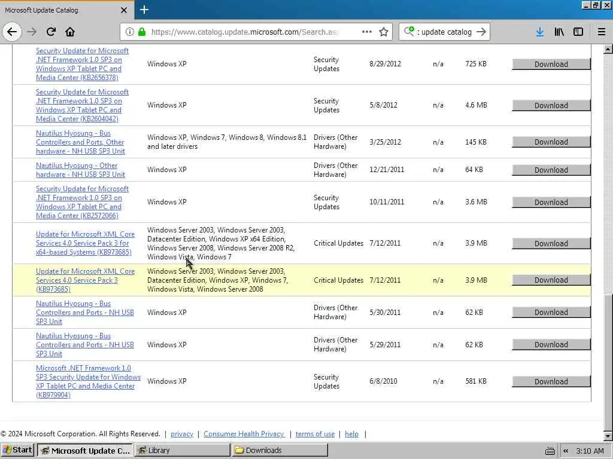Screen dimensions: 613x459
Task: Open Nautilus Hyosung link dated 5/29/2011
Action: pyautogui.click(x=85, y=345)
